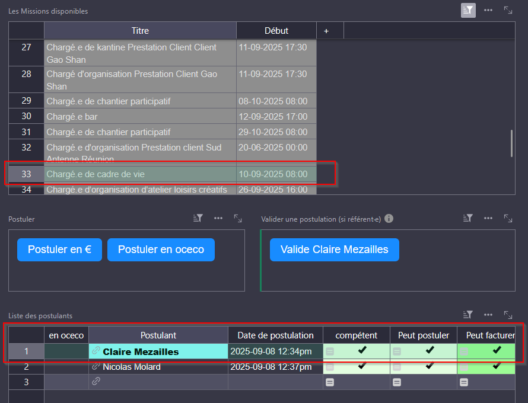The image size is (528, 403).
Task: Add a new column with the plus button
Action: point(326,31)
